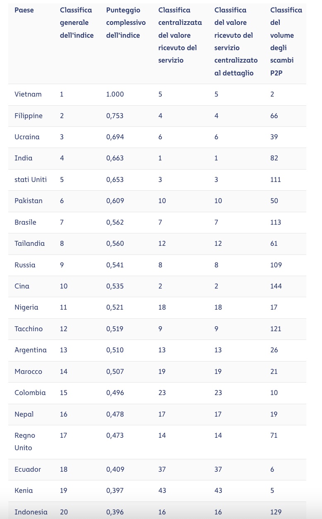322x519 pixels.
Task: Click the score 0,663 in India row
Action: [115, 158]
